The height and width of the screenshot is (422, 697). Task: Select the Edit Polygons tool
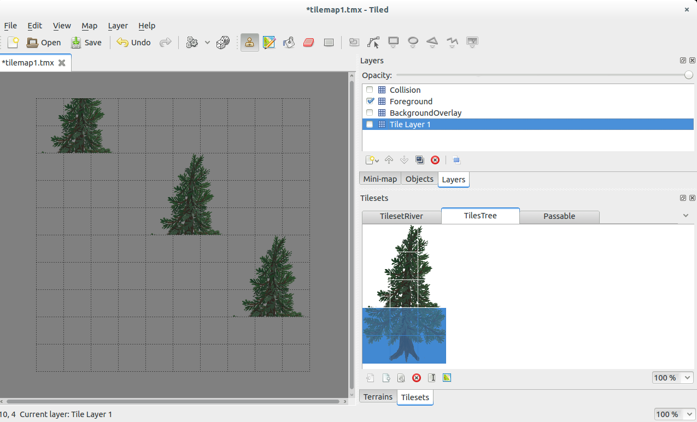373,42
